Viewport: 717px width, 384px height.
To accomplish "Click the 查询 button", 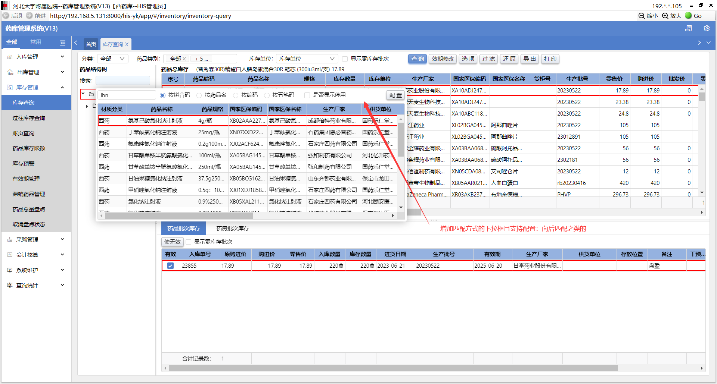I will (418, 59).
